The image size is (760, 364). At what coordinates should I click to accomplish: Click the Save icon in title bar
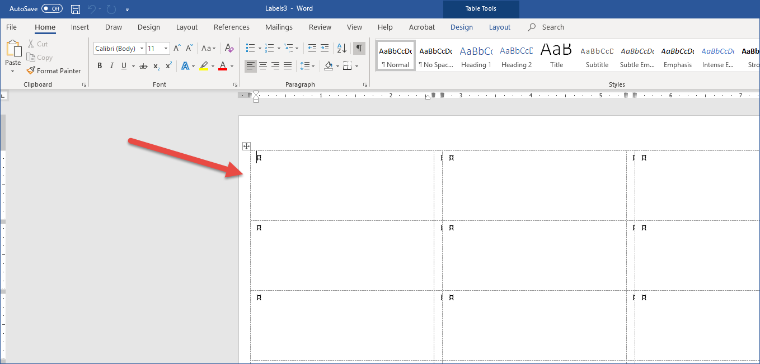pyautogui.click(x=76, y=9)
